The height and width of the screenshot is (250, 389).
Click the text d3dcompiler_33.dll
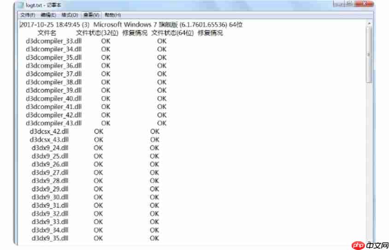(53, 41)
